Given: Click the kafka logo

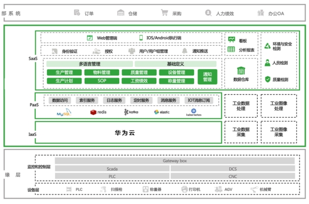Looking at the screenshot, I should coord(131,112).
